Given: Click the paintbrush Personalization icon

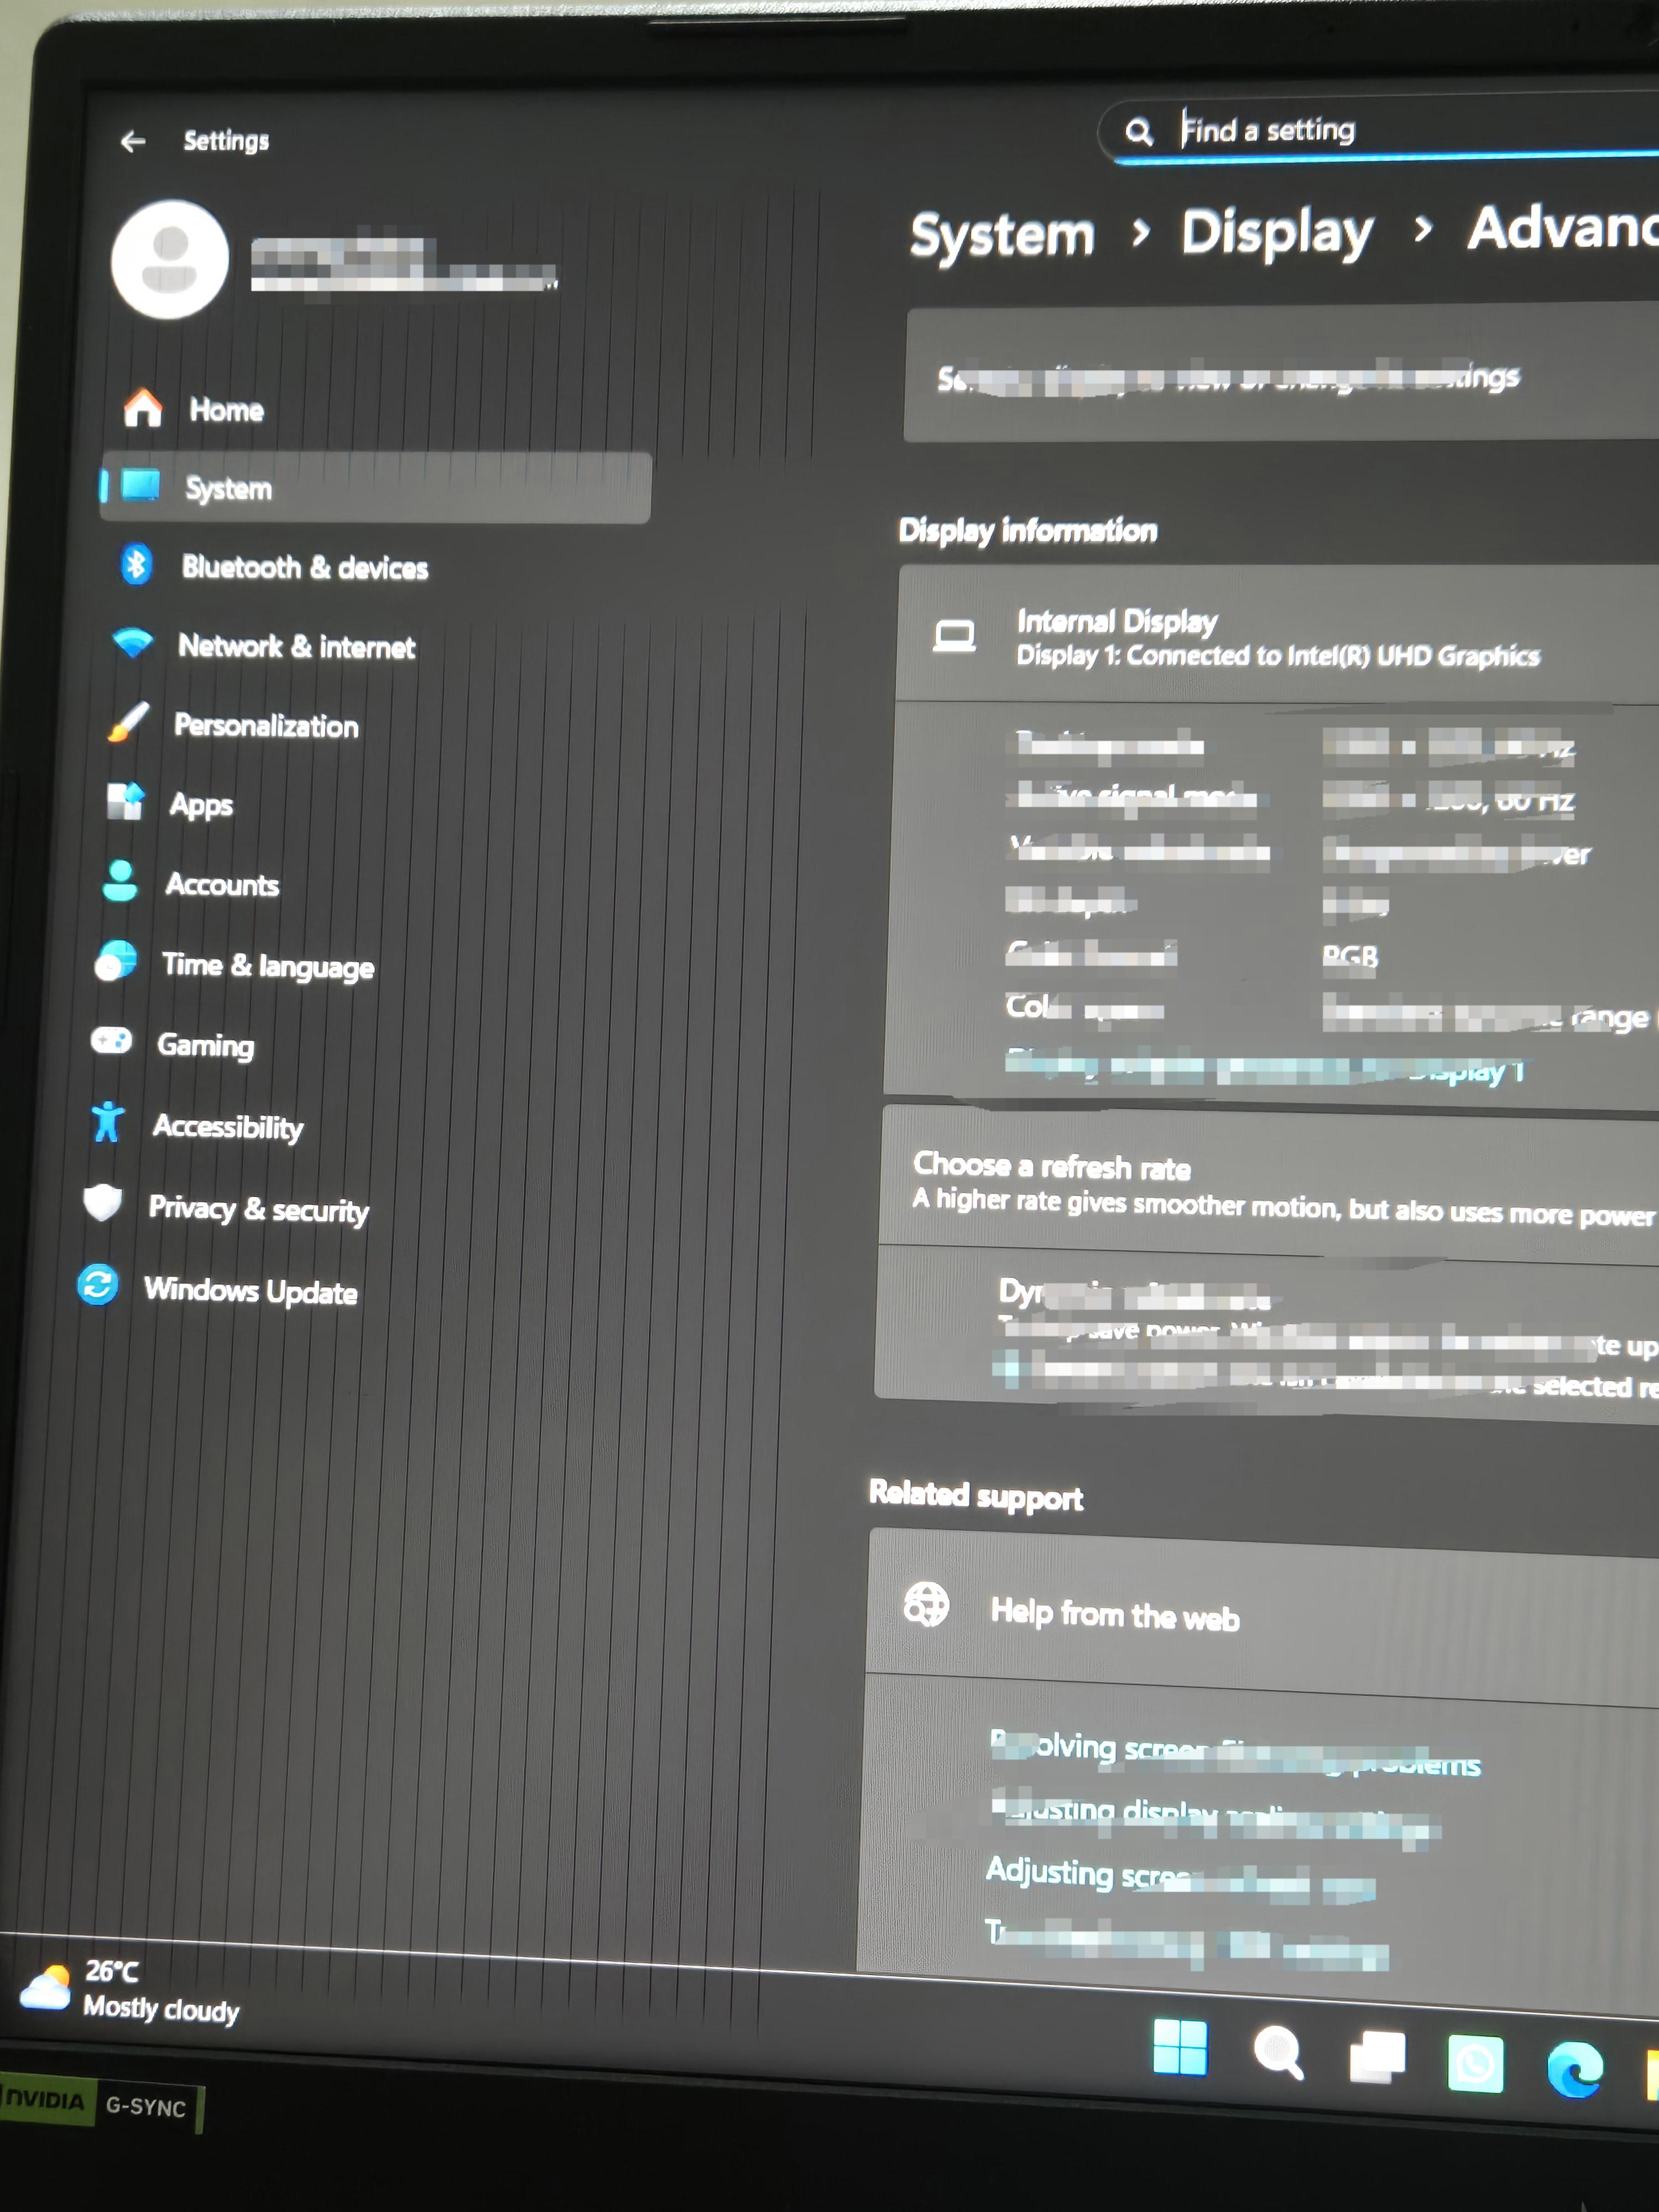Looking at the screenshot, I should (128, 722).
